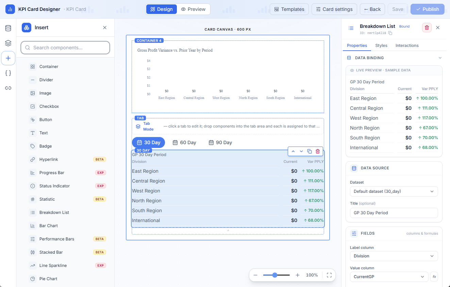Edit the Title optional field
450x287 pixels.
[394, 213]
